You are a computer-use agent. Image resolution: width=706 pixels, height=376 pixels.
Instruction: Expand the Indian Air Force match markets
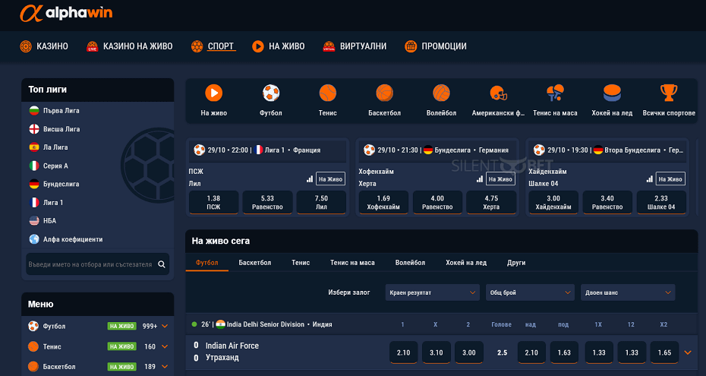688,352
